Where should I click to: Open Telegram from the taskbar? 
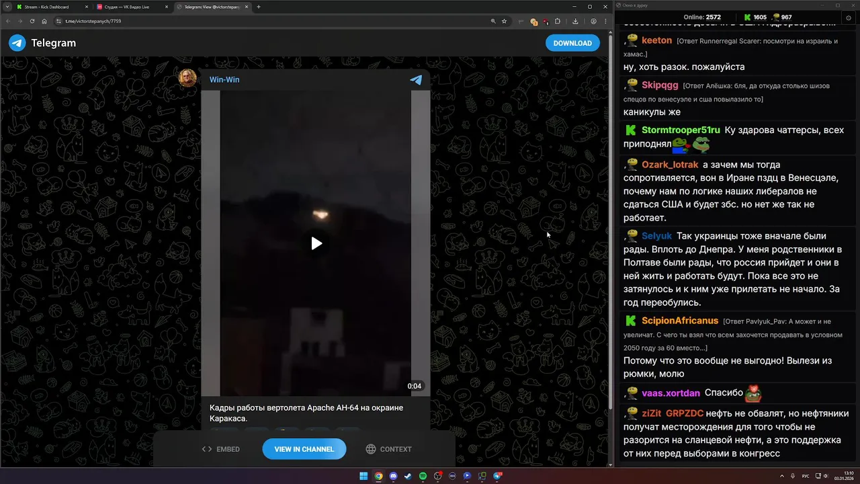pyautogui.click(x=497, y=476)
